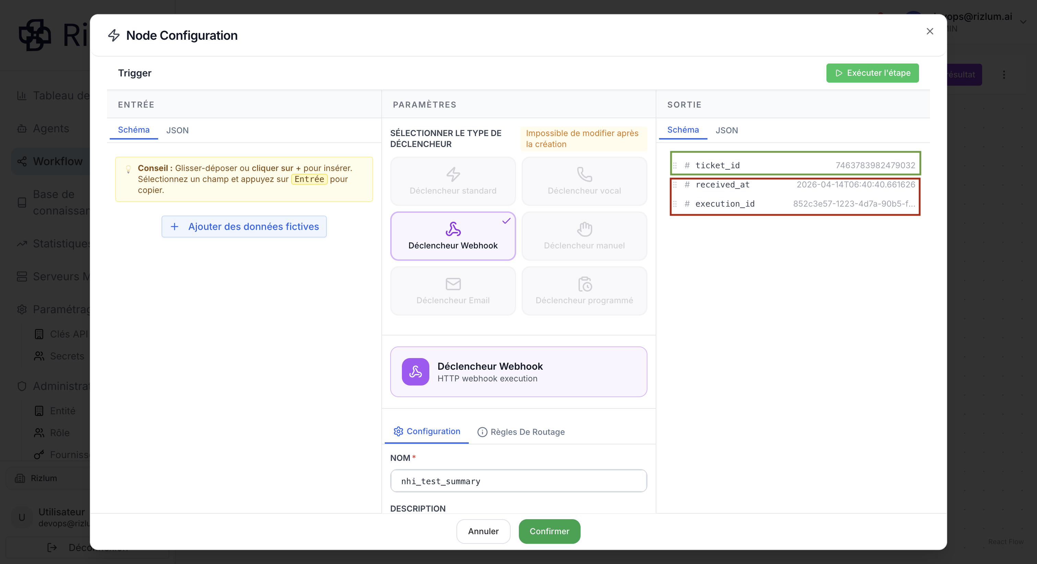Image resolution: width=1037 pixels, height=564 pixels.
Task: Select the execution_id value 852c3e57-1223
Action: [854, 204]
